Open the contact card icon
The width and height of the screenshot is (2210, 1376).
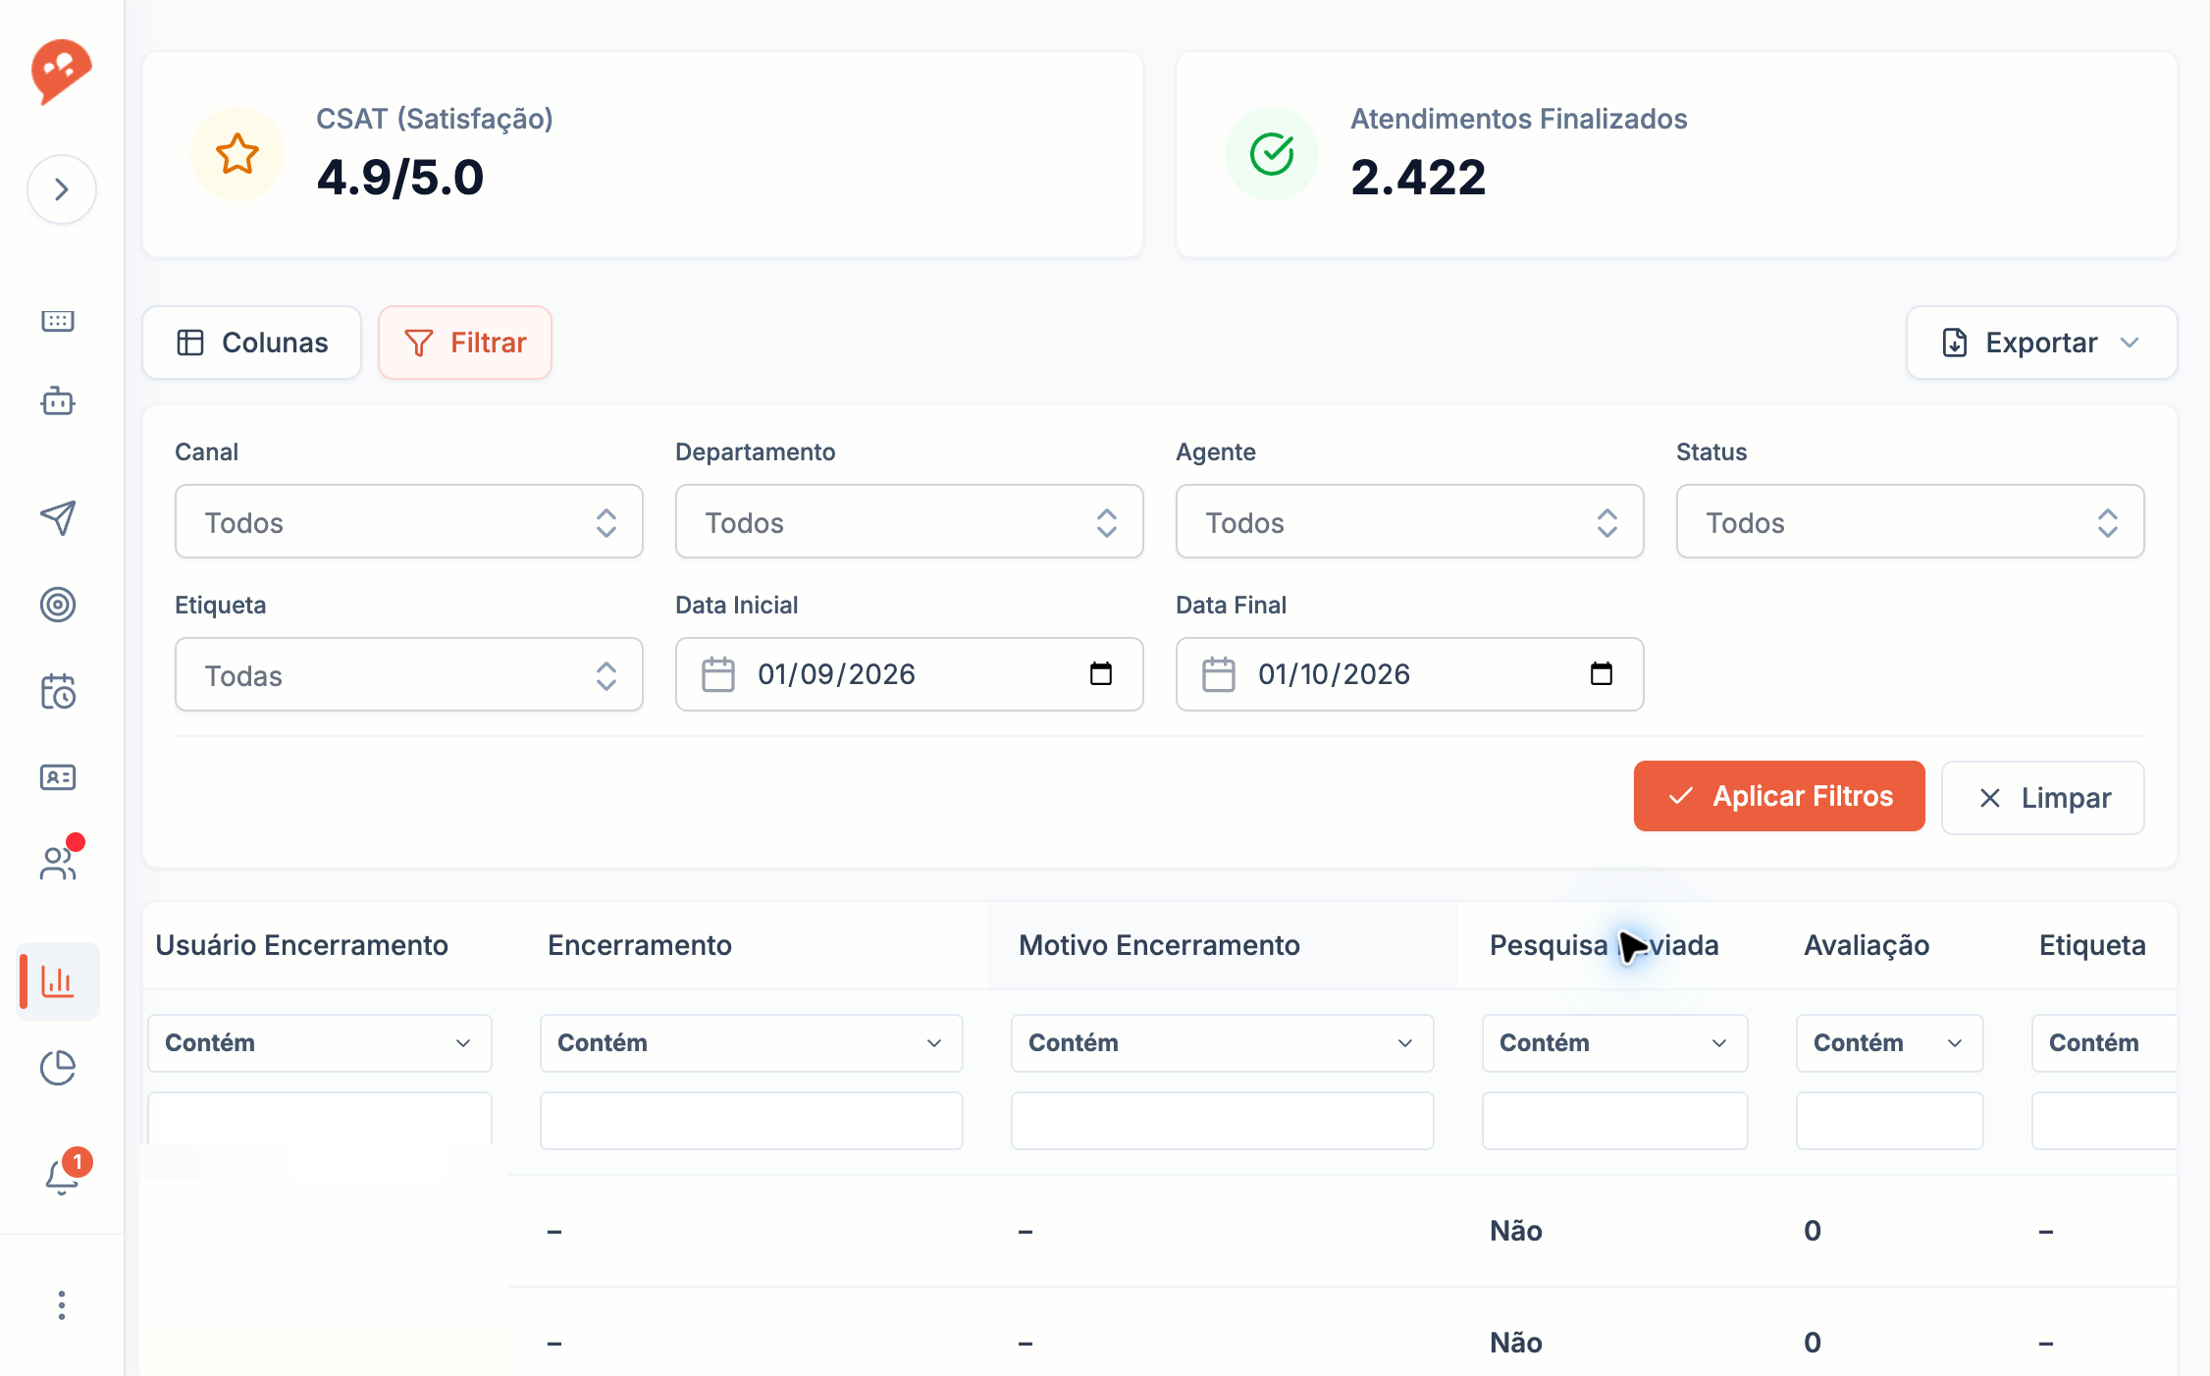click(58, 777)
